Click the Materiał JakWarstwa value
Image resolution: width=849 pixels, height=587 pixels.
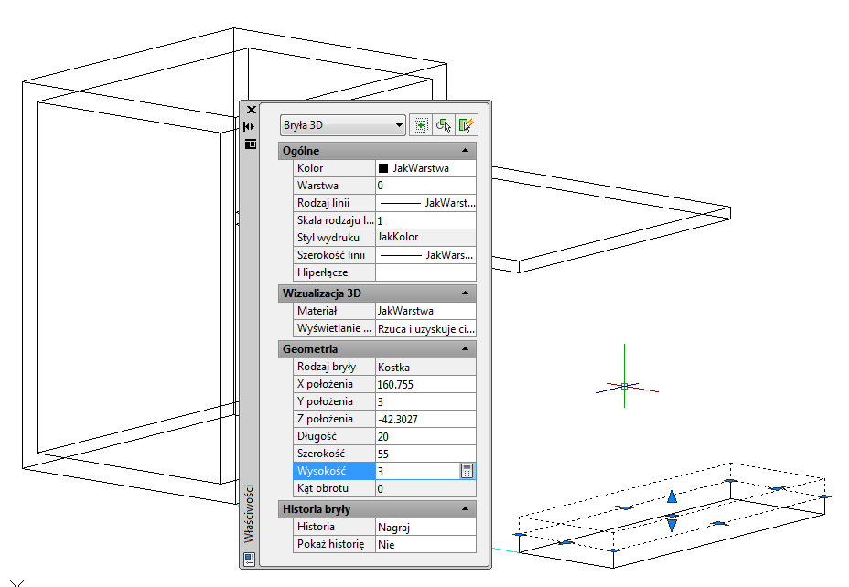coord(425,311)
